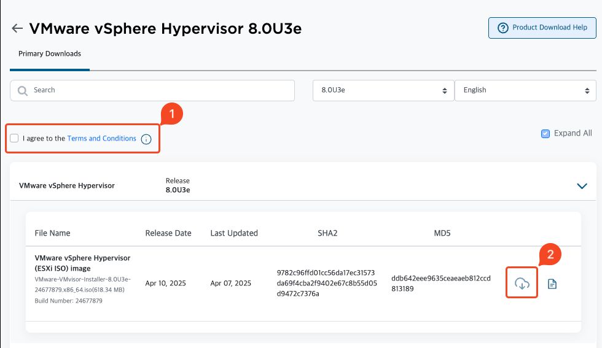Click the VMware vSphere Hypervisor 8.0U3e page title

165,28
